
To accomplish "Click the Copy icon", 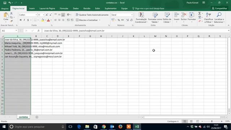I will point(11,17).
